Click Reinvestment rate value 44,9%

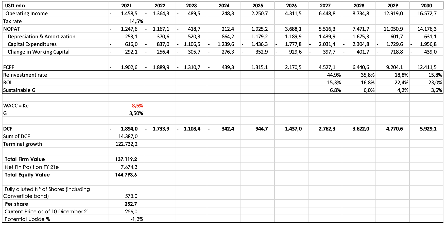click(x=334, y=75)
